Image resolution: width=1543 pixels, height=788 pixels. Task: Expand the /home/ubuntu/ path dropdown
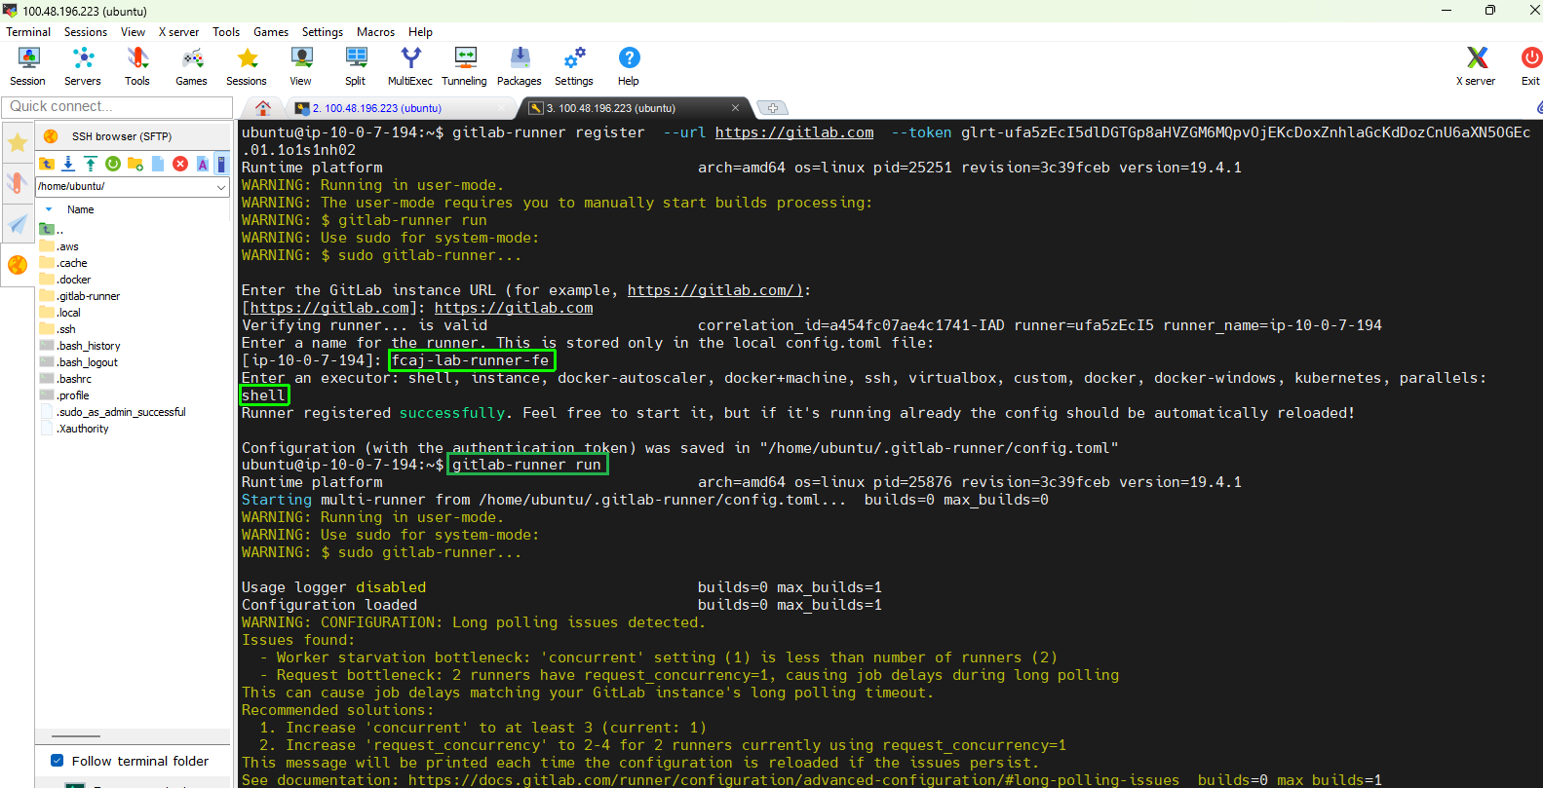coord(221,186)
